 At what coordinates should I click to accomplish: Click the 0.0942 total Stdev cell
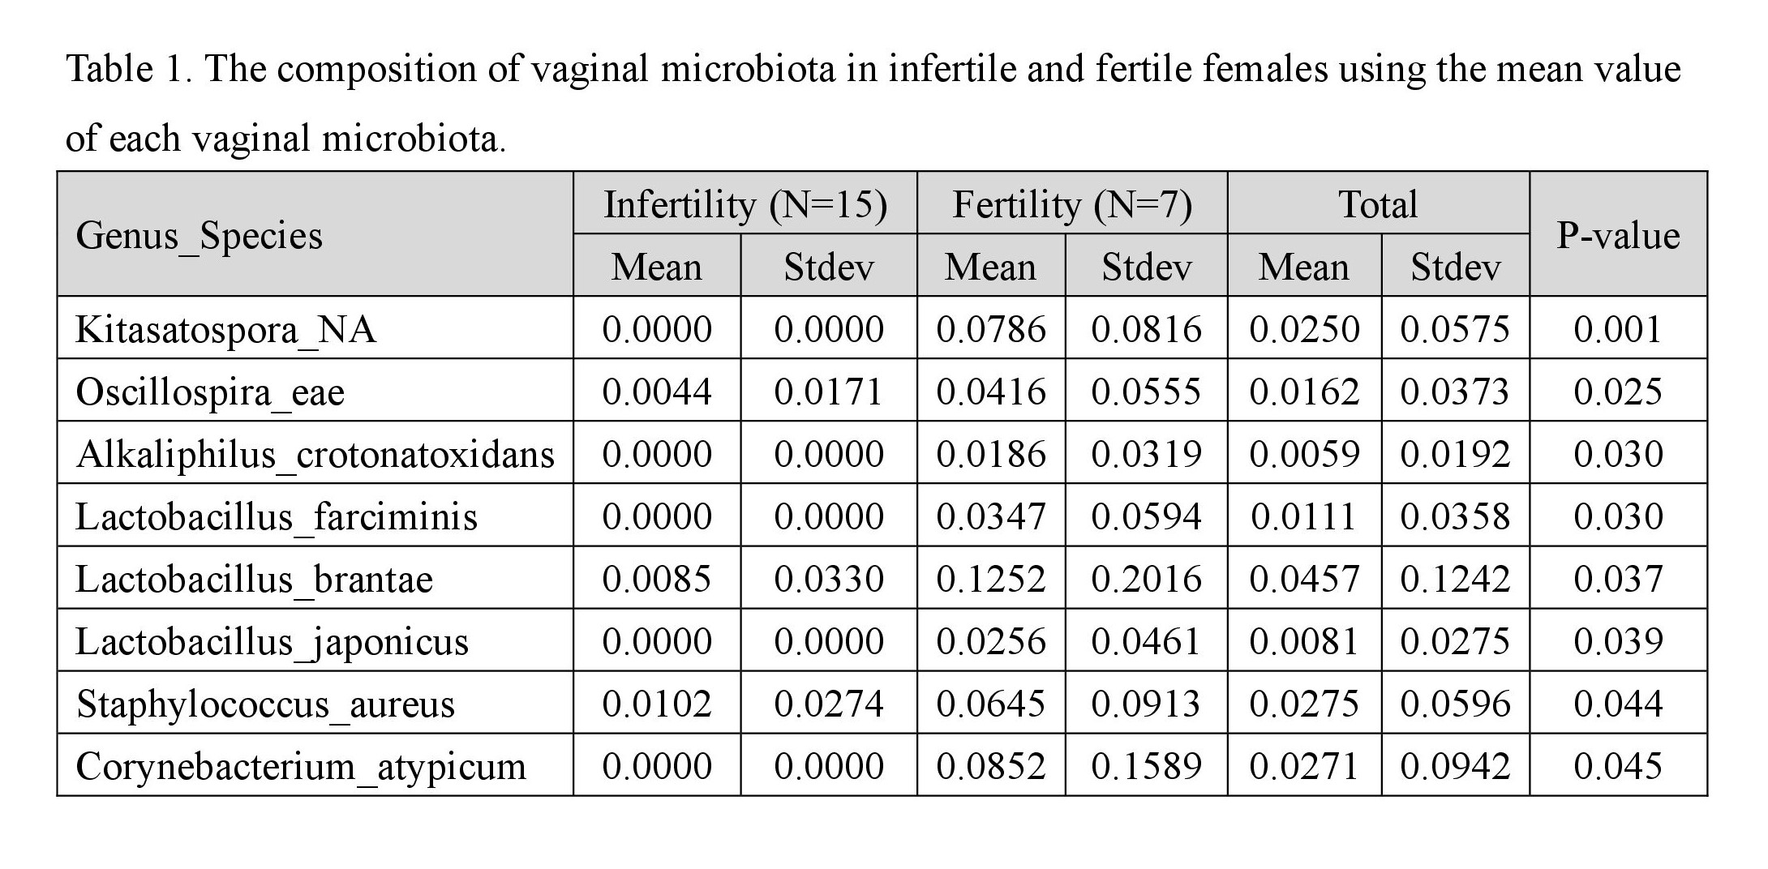point(1455,766)
